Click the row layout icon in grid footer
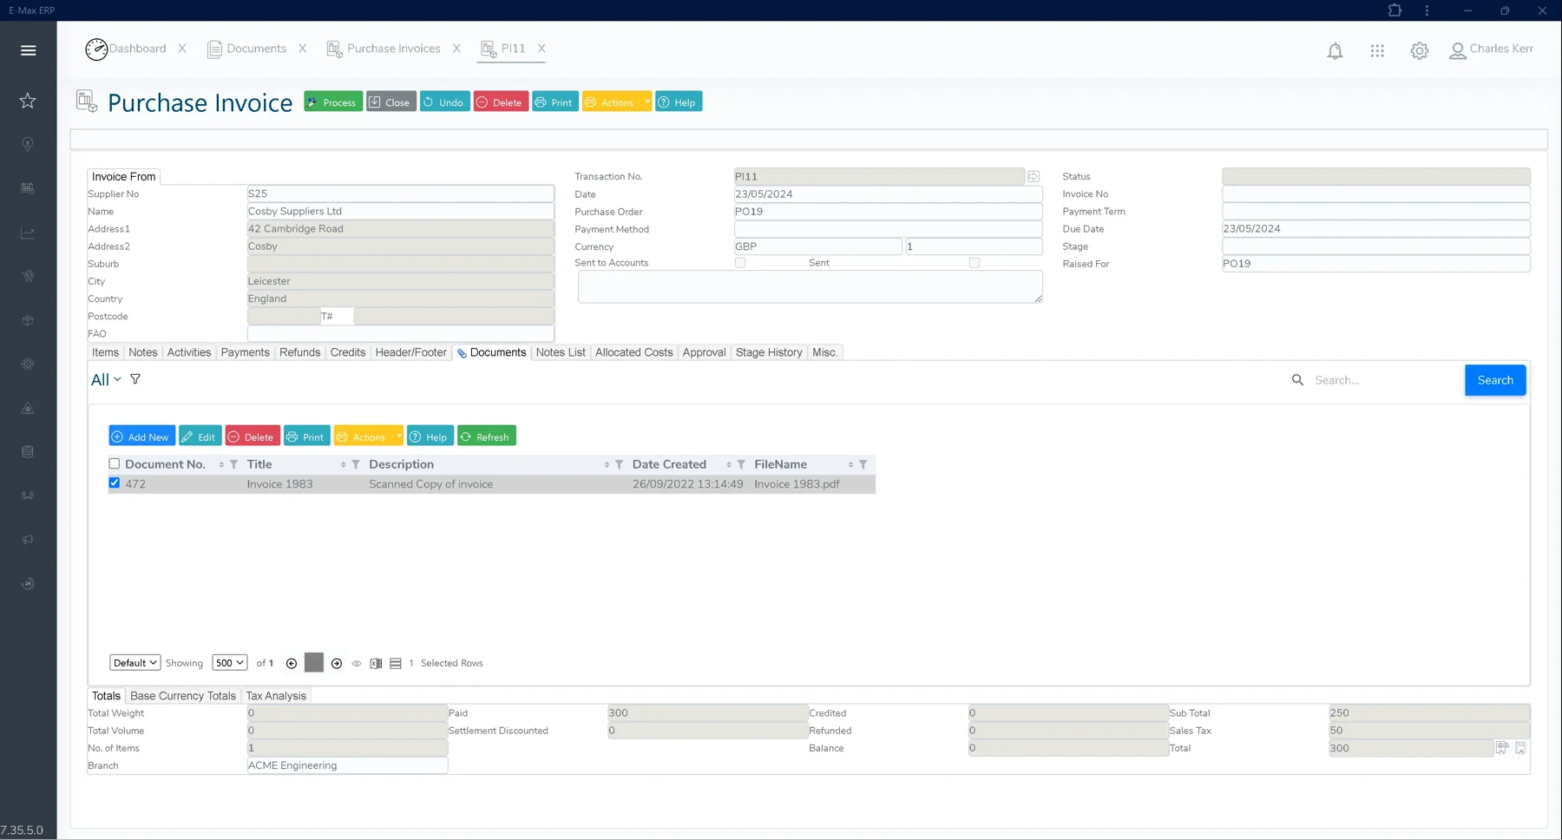 [x=396, y=664]
